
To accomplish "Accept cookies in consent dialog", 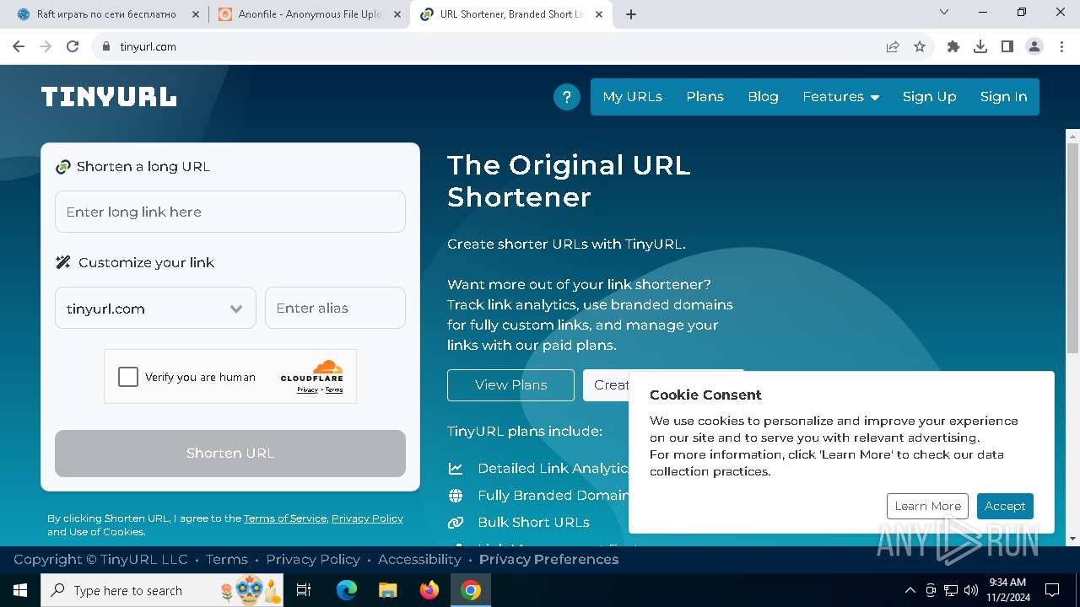I will tap(1005, 506).
